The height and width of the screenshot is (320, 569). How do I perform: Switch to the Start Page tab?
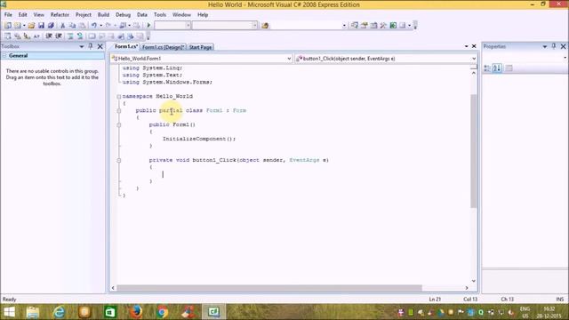pyautogui.click(x=200, y=47)
